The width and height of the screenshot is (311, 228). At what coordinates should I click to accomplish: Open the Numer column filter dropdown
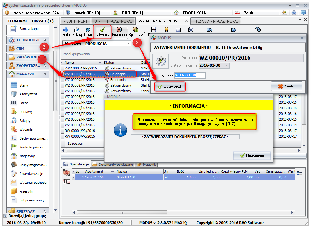click(100, 63)
